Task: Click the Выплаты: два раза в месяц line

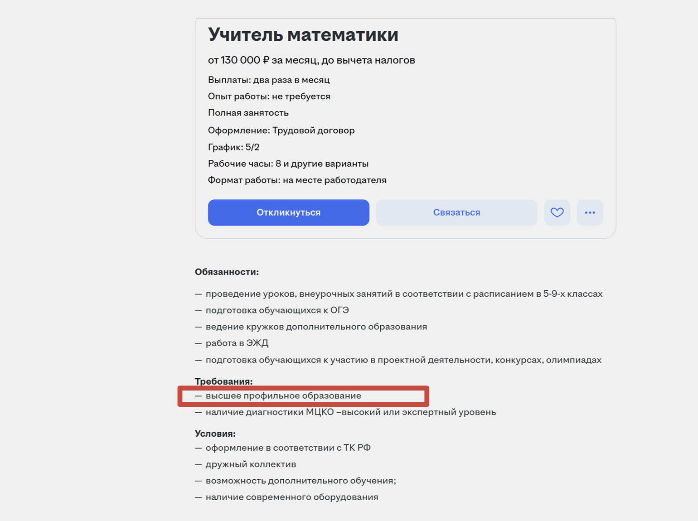Action: coord(269,80)
